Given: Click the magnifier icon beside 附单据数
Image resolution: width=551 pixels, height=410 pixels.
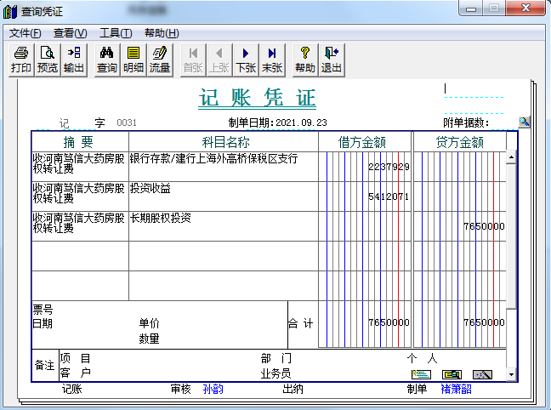Looking at the screenshot, I should tap(524, 122).
